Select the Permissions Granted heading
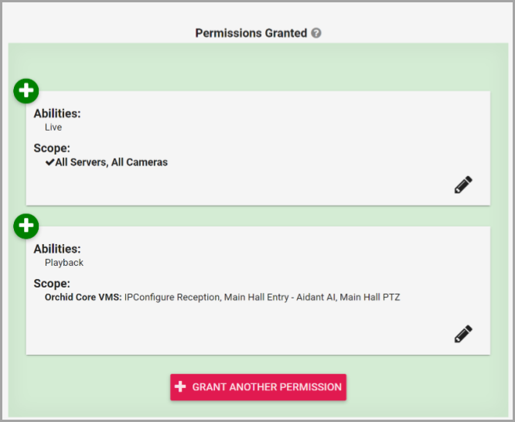This screenshot has height=422, width=515. (251, 33)
